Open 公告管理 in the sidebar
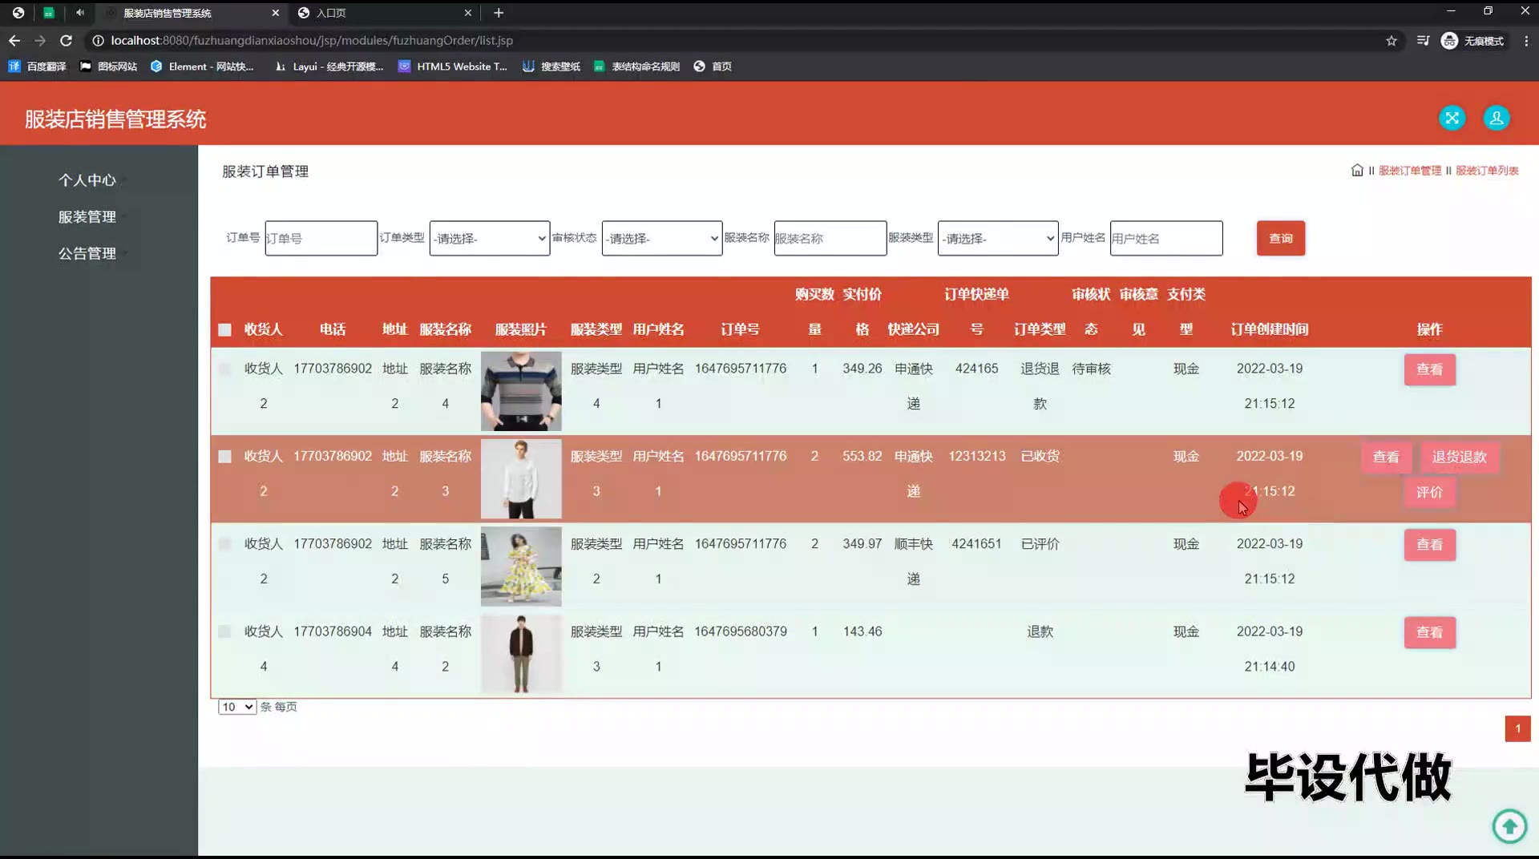 (87, 253)
